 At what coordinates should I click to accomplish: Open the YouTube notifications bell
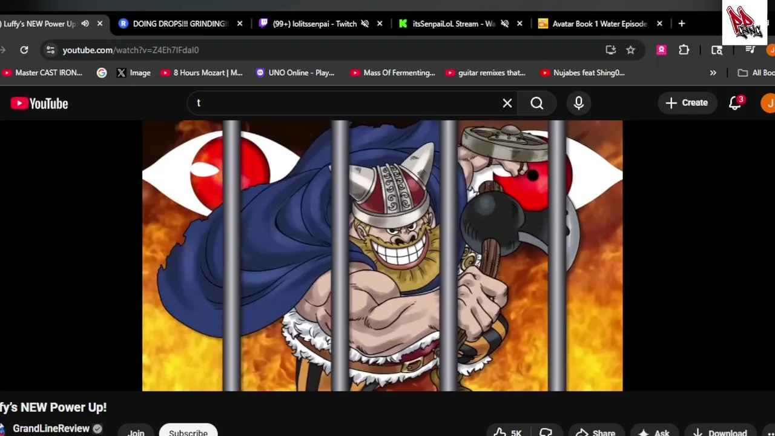(735, 103)
